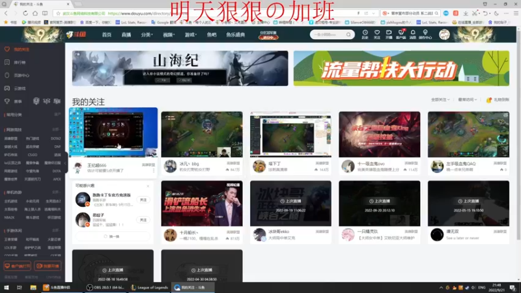Switch to the 我的关注 browser tab
The image size is (521, 293).
click(42, 4)
